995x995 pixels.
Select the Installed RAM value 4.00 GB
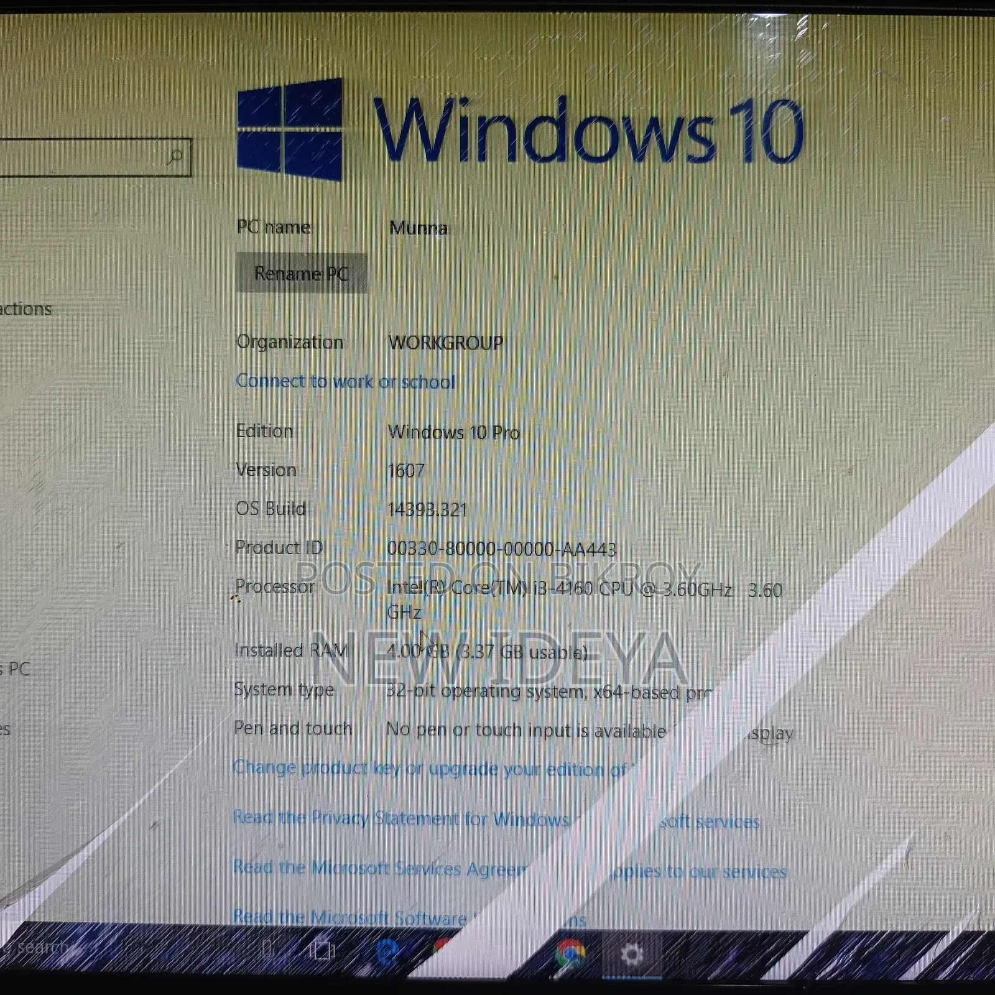click(487, 652)
